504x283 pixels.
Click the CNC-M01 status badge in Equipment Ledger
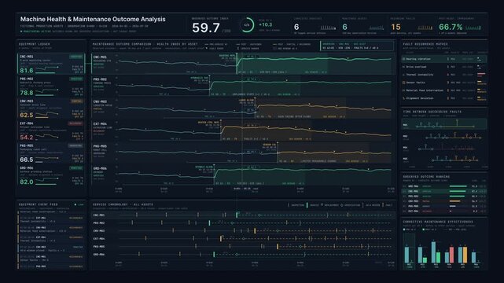coord(76,57)
